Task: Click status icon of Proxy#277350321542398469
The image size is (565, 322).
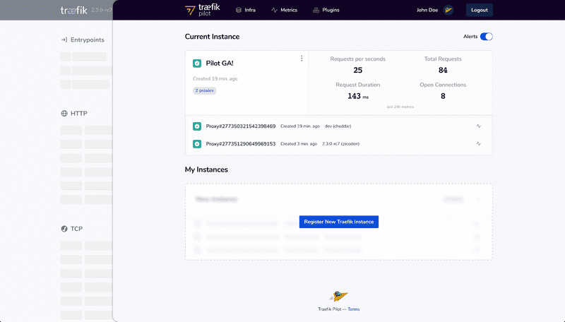Action: [x=197, y=126]
